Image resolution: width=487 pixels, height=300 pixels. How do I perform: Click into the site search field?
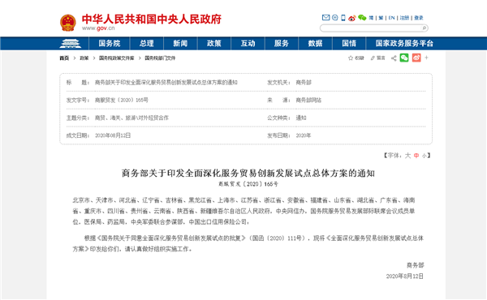370,28
